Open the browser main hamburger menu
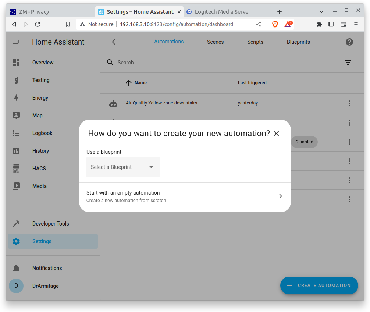Screen dimensions: 370x312 click(356, 24)
